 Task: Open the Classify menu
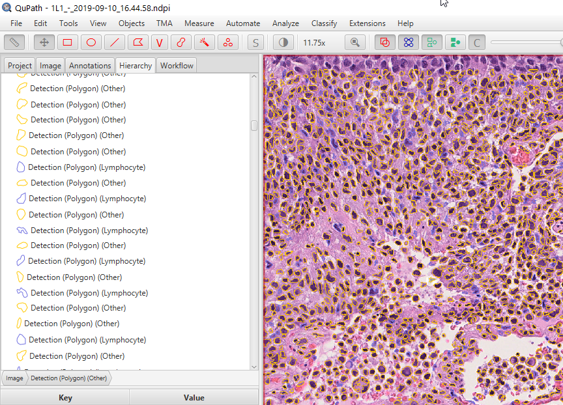point(324,23)
